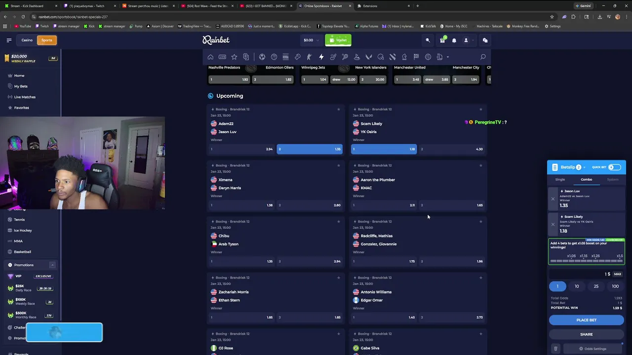Image resolution: width=632 pixels, height=355 pixels.
Task: Click the SHARE button
Action: click(x=586, y=334)
